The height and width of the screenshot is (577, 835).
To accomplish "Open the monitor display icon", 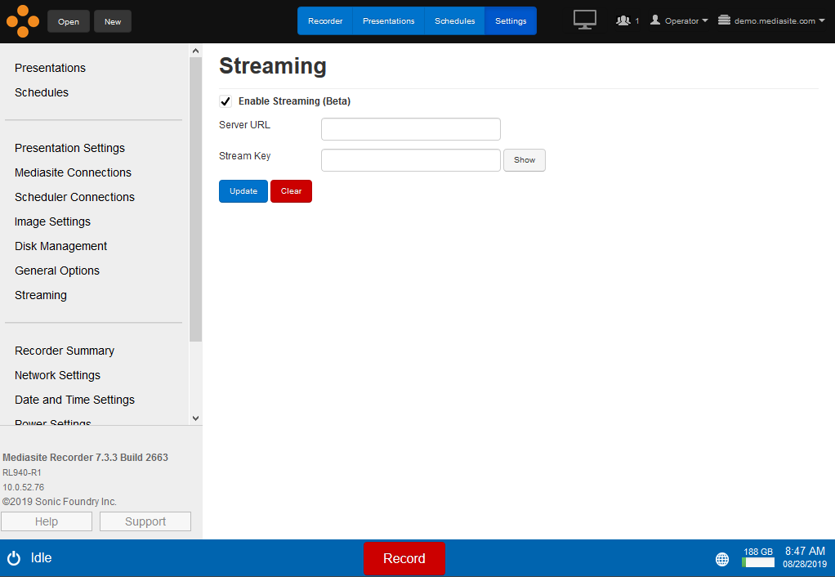I will (x=584, y=20).
